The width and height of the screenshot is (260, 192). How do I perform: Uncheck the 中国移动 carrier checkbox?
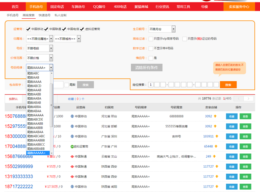[x=28, y=29]
